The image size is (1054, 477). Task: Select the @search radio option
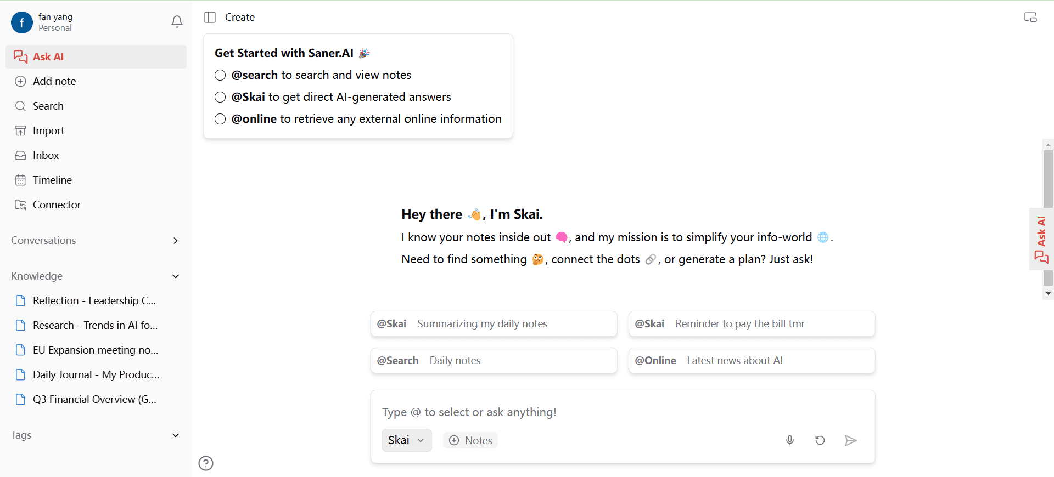click(x=220, y=75)
